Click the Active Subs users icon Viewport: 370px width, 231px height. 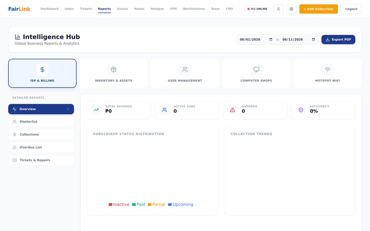coord(164,110)
